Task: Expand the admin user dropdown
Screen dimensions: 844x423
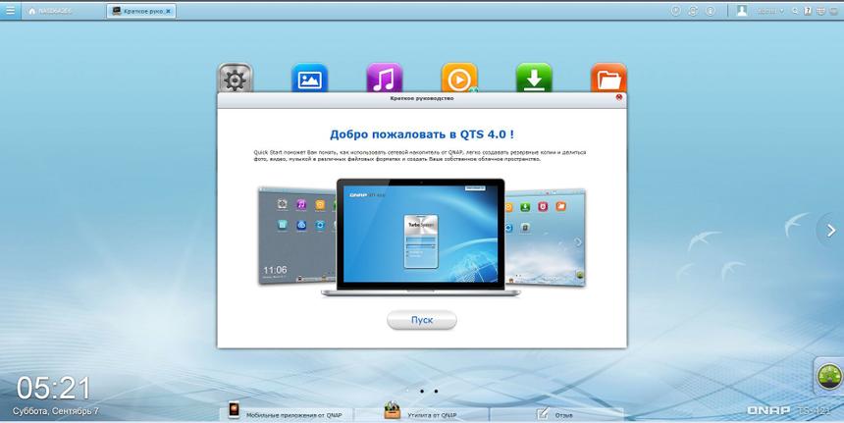Action: point(770,11)
